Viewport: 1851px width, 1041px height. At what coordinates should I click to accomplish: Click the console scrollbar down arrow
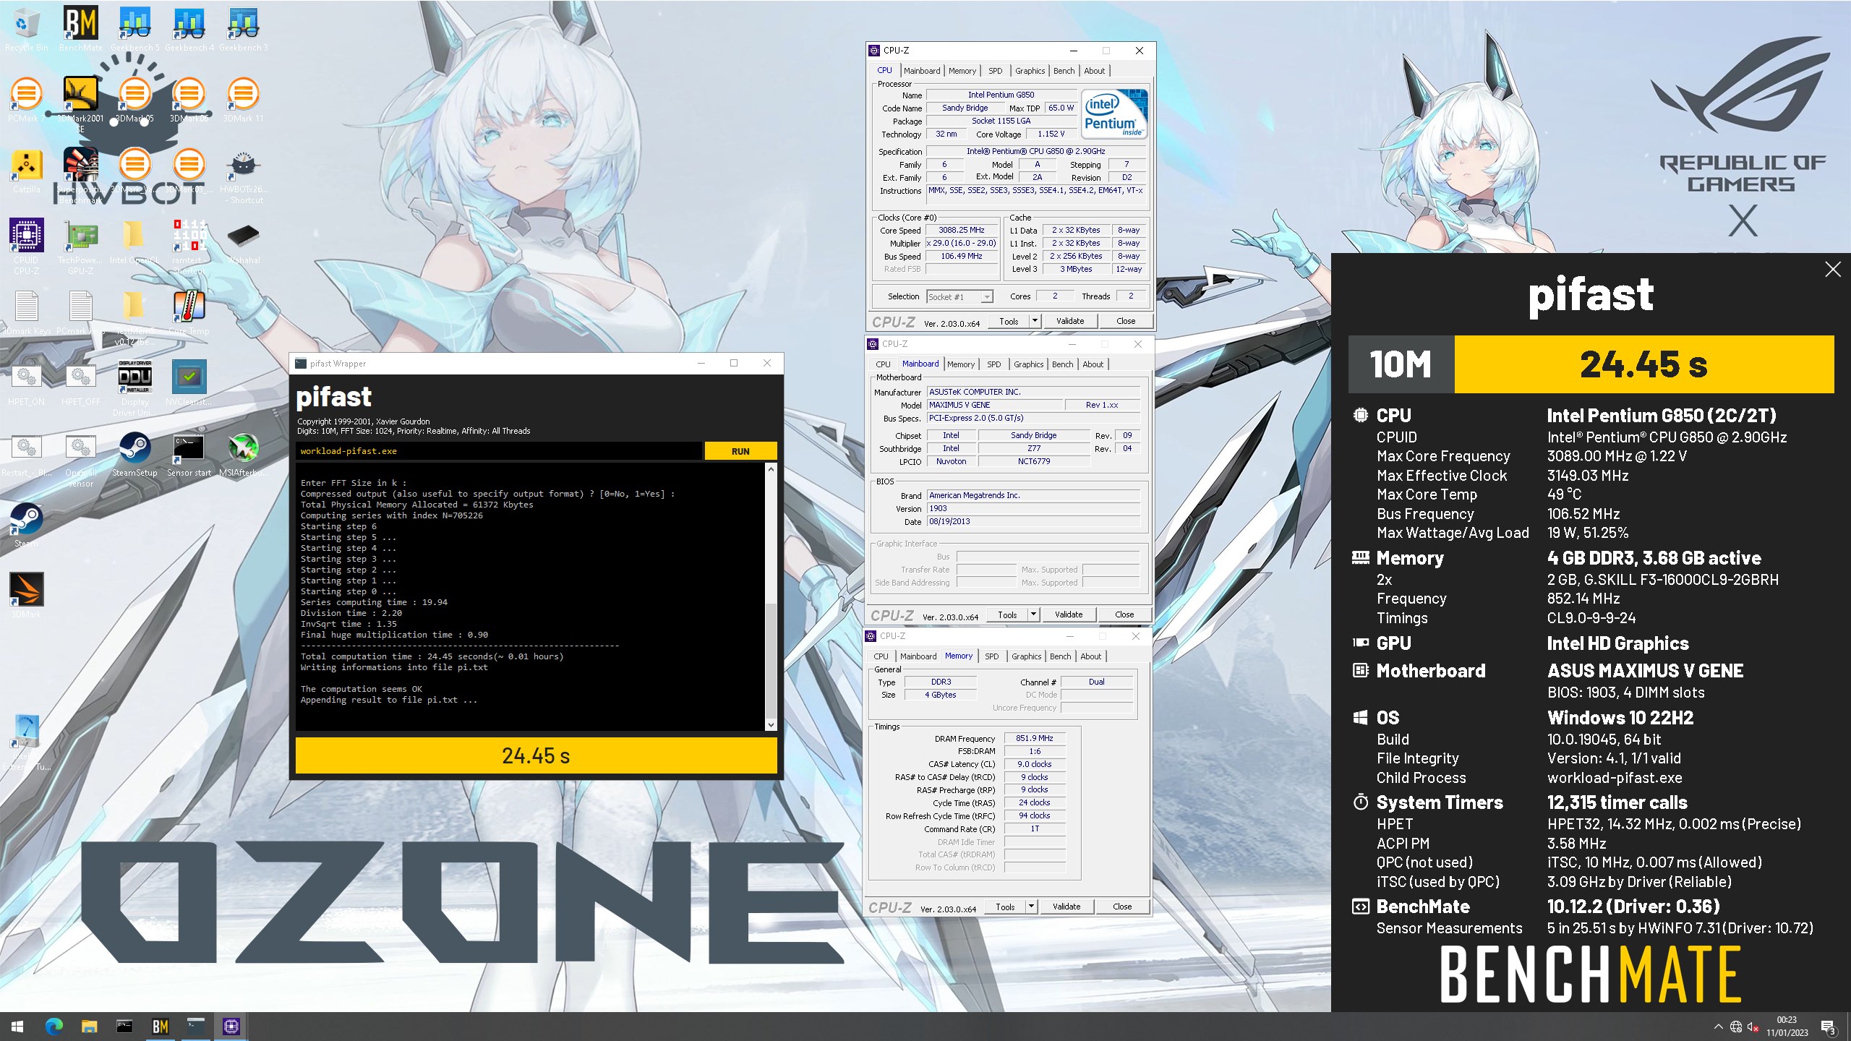click(771, 724)
